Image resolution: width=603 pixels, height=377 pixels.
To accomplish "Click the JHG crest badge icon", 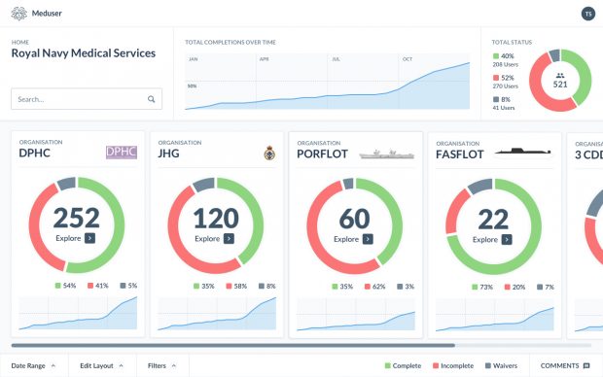I will 269,153.
